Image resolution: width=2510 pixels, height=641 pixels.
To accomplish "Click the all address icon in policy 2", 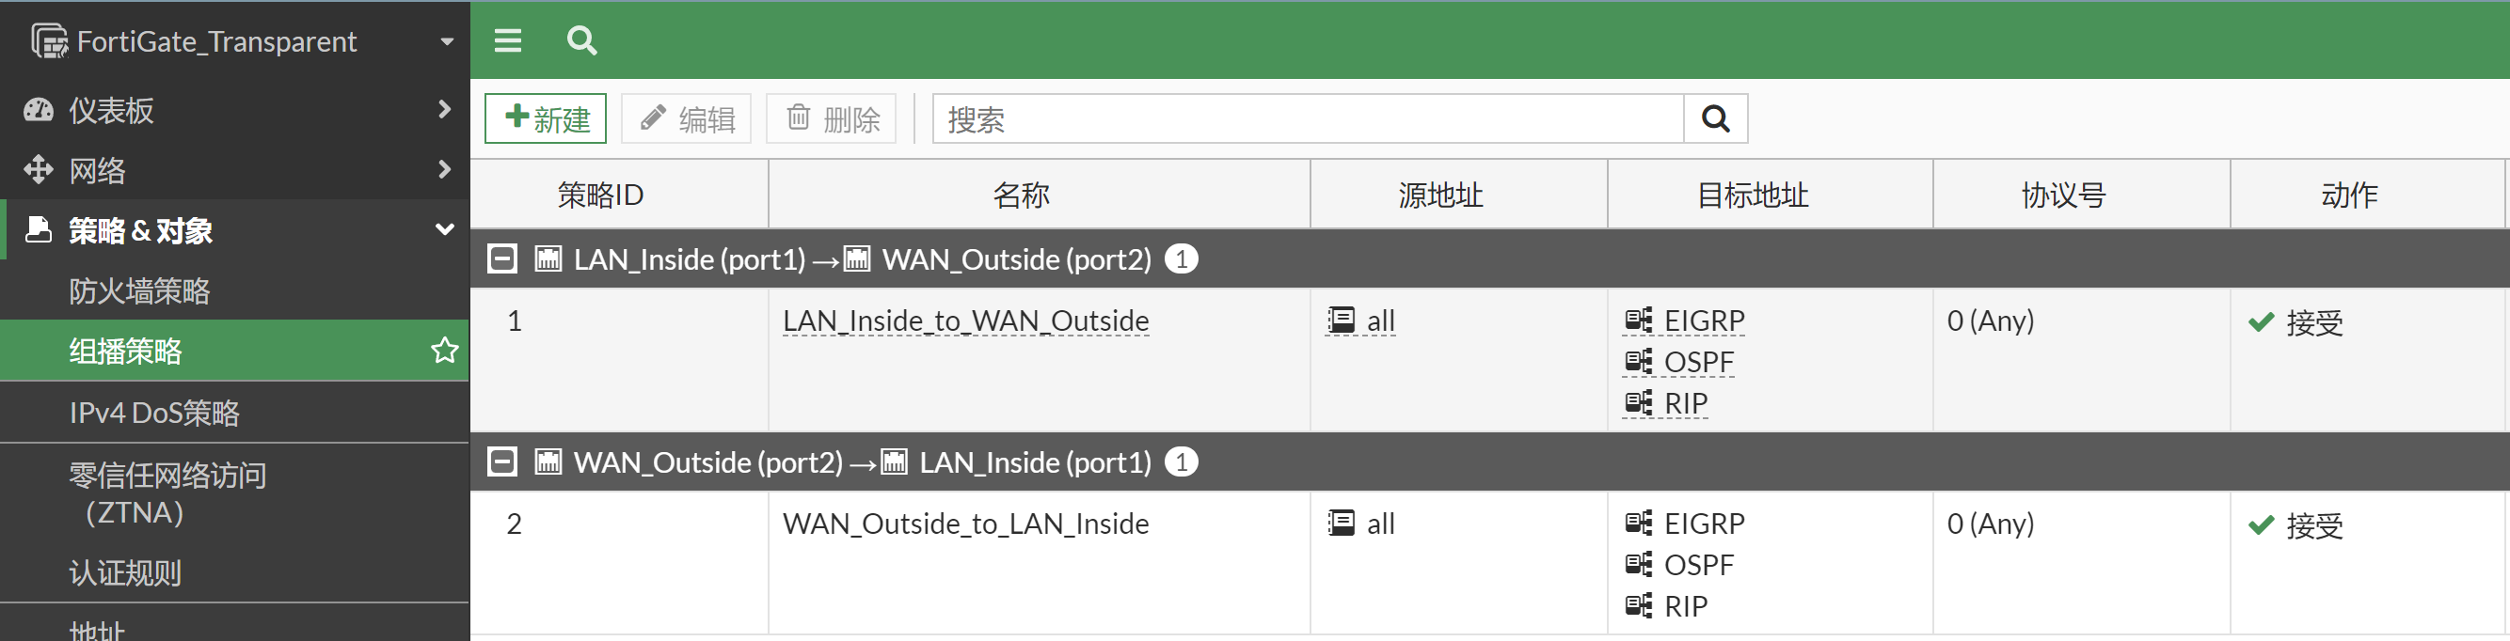I will click(x=1342, y=524).
